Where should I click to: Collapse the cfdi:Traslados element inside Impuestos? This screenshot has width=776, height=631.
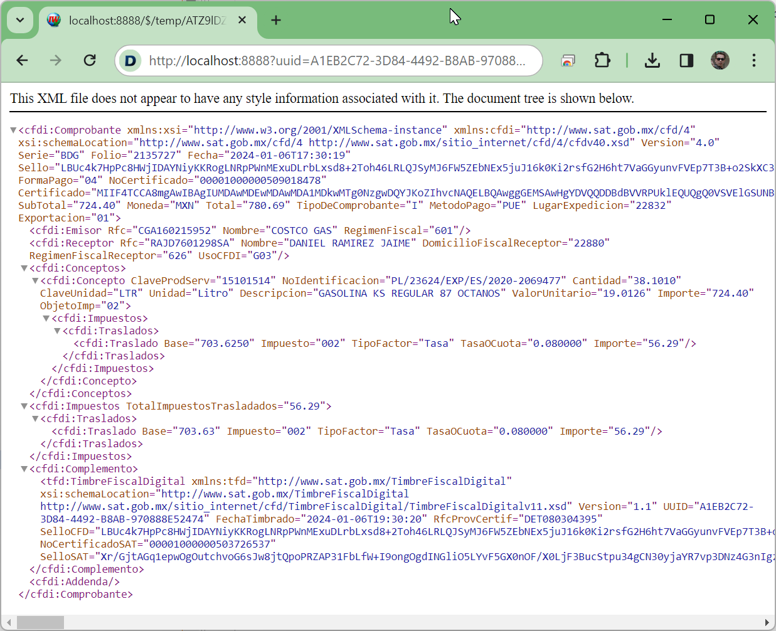pyautogui.click(x=36, y=418)
